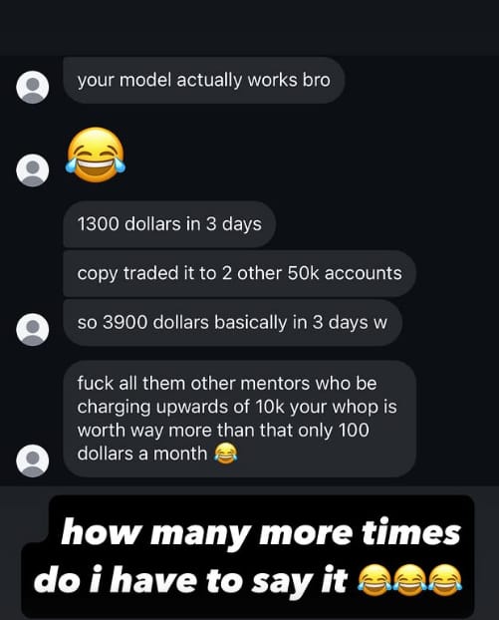
Task: Click "10k" in the mentors message
Action: [270, 407]
